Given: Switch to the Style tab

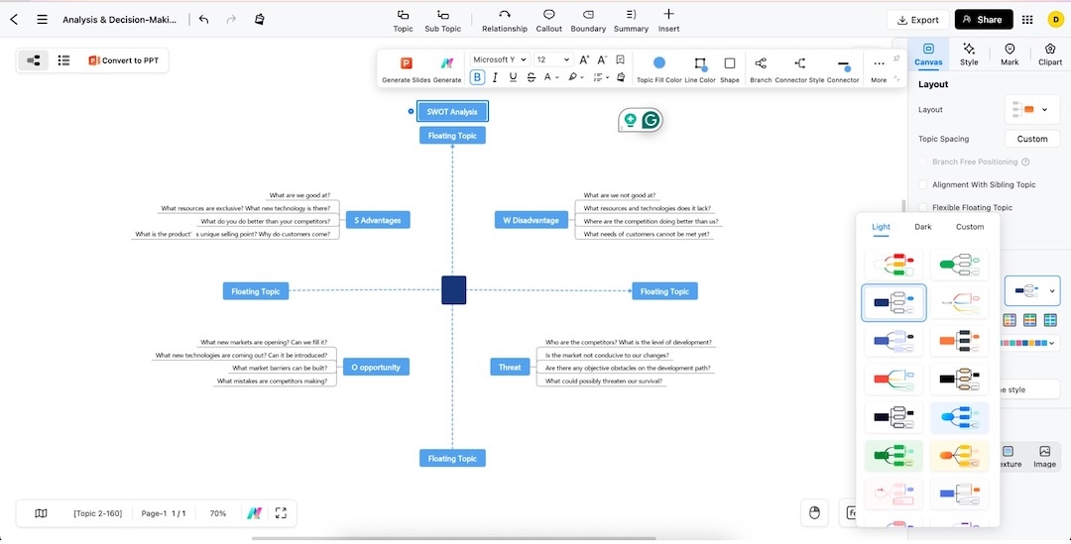Looking at the screenshot, I should [x=969, y=54].
